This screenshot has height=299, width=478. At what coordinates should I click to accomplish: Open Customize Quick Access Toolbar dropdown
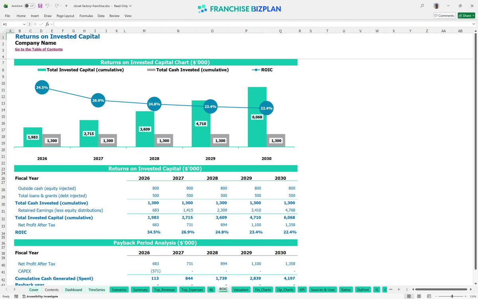[x=67, y=6]
